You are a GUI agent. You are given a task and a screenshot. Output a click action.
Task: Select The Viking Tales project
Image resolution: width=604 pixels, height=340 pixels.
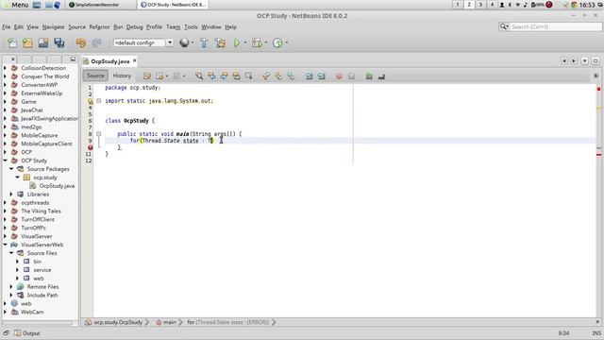point(41,212)
